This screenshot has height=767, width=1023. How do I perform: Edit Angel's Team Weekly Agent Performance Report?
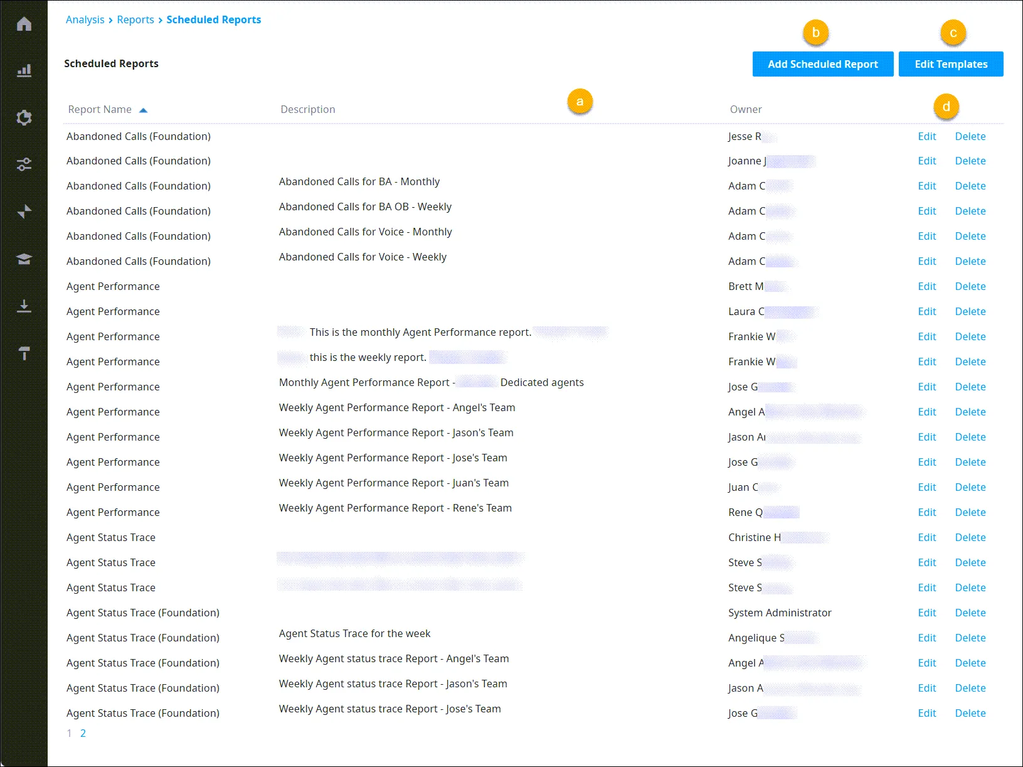926,412
